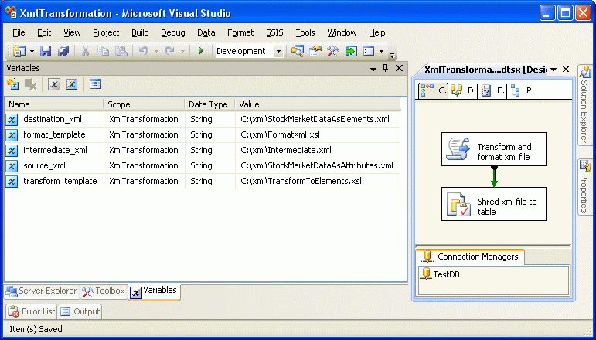Close the Variables panel

[x=399, y=68]
